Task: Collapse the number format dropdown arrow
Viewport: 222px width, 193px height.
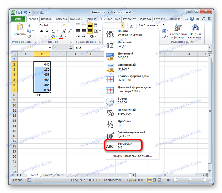Action: pyautogui.click(x=122, y=25)
